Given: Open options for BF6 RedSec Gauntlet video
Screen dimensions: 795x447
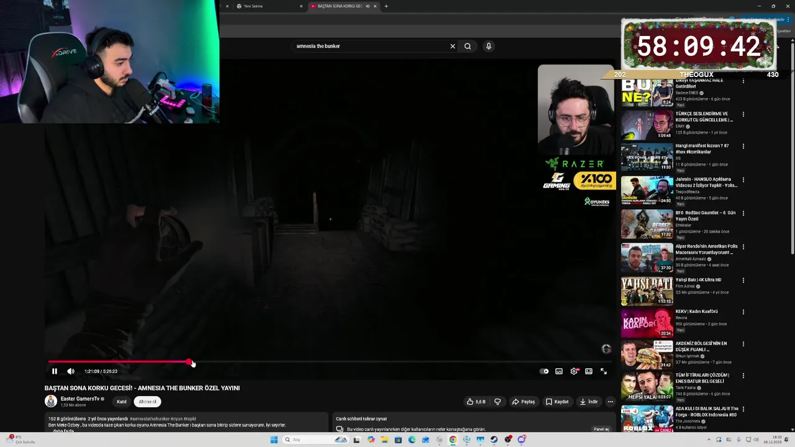Looking at the screenshot, I should click(x=743, y=214).
